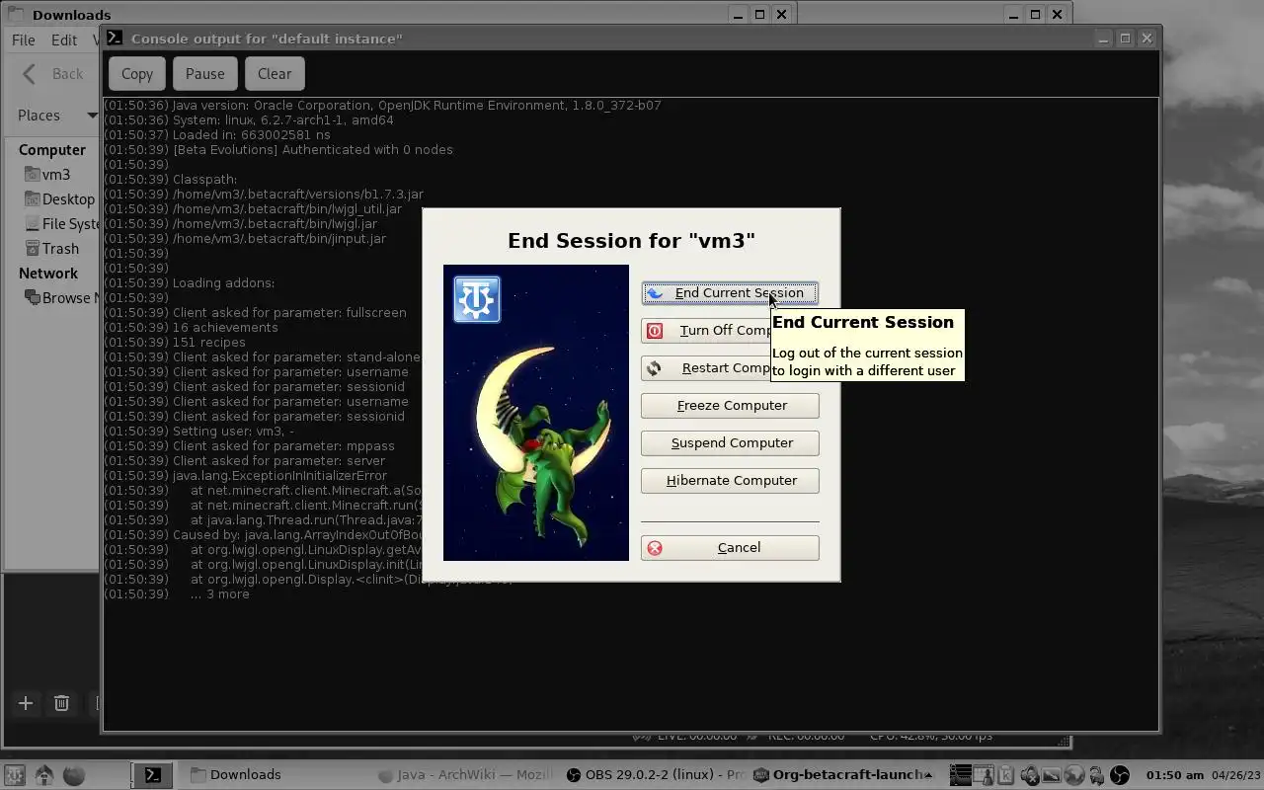Switch to OBS 29.0.2-2 taskbar entry

(656, 775)
